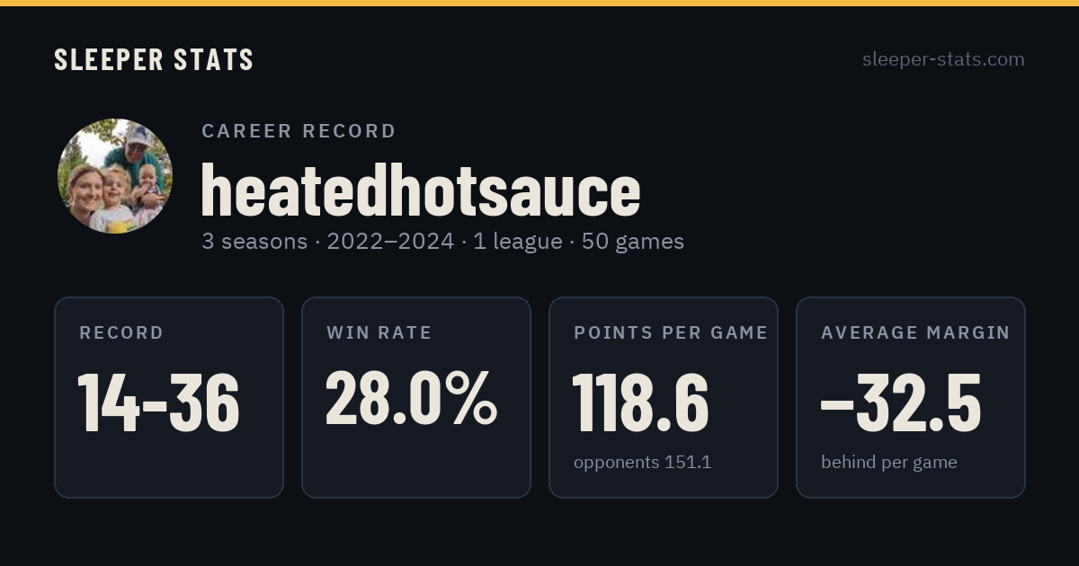Open the sleeper-stats.com link
This screenshot has width=1079, height=566.
tap(943, 59)
